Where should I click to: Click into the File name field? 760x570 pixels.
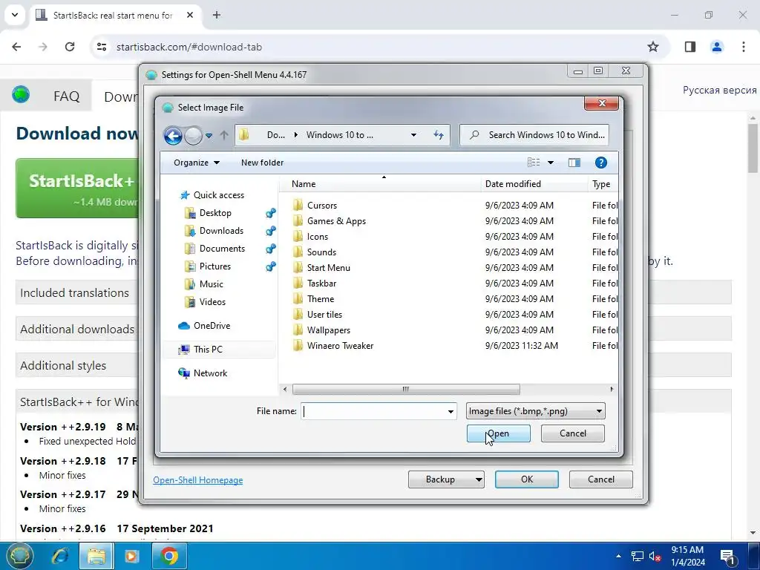[373, 411]
